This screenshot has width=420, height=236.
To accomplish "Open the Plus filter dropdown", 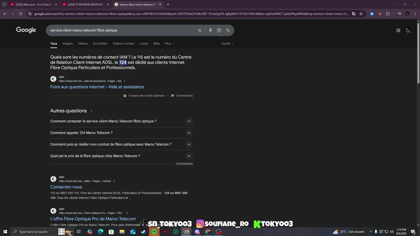I will (169, 44).
